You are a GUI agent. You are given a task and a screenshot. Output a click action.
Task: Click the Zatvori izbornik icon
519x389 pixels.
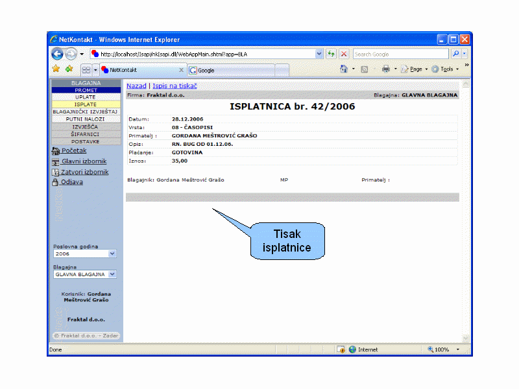tap(55, 172)
